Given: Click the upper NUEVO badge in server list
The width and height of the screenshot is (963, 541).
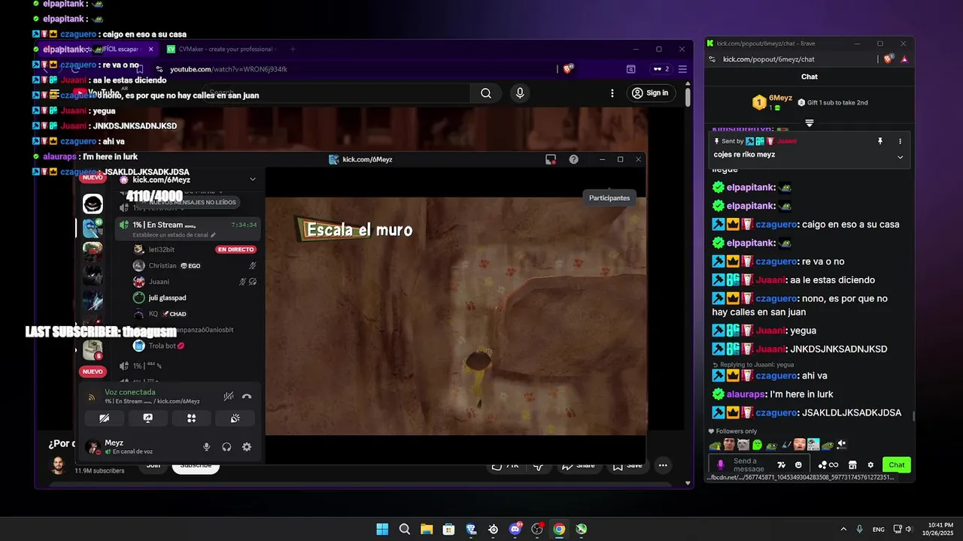Looking at the screenshot, I should pyautogui.click(x=93, y=177).
